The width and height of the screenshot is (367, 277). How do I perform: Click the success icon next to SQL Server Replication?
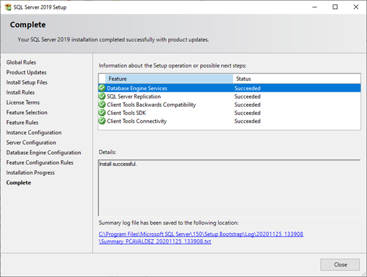click(x=102, y=96)
